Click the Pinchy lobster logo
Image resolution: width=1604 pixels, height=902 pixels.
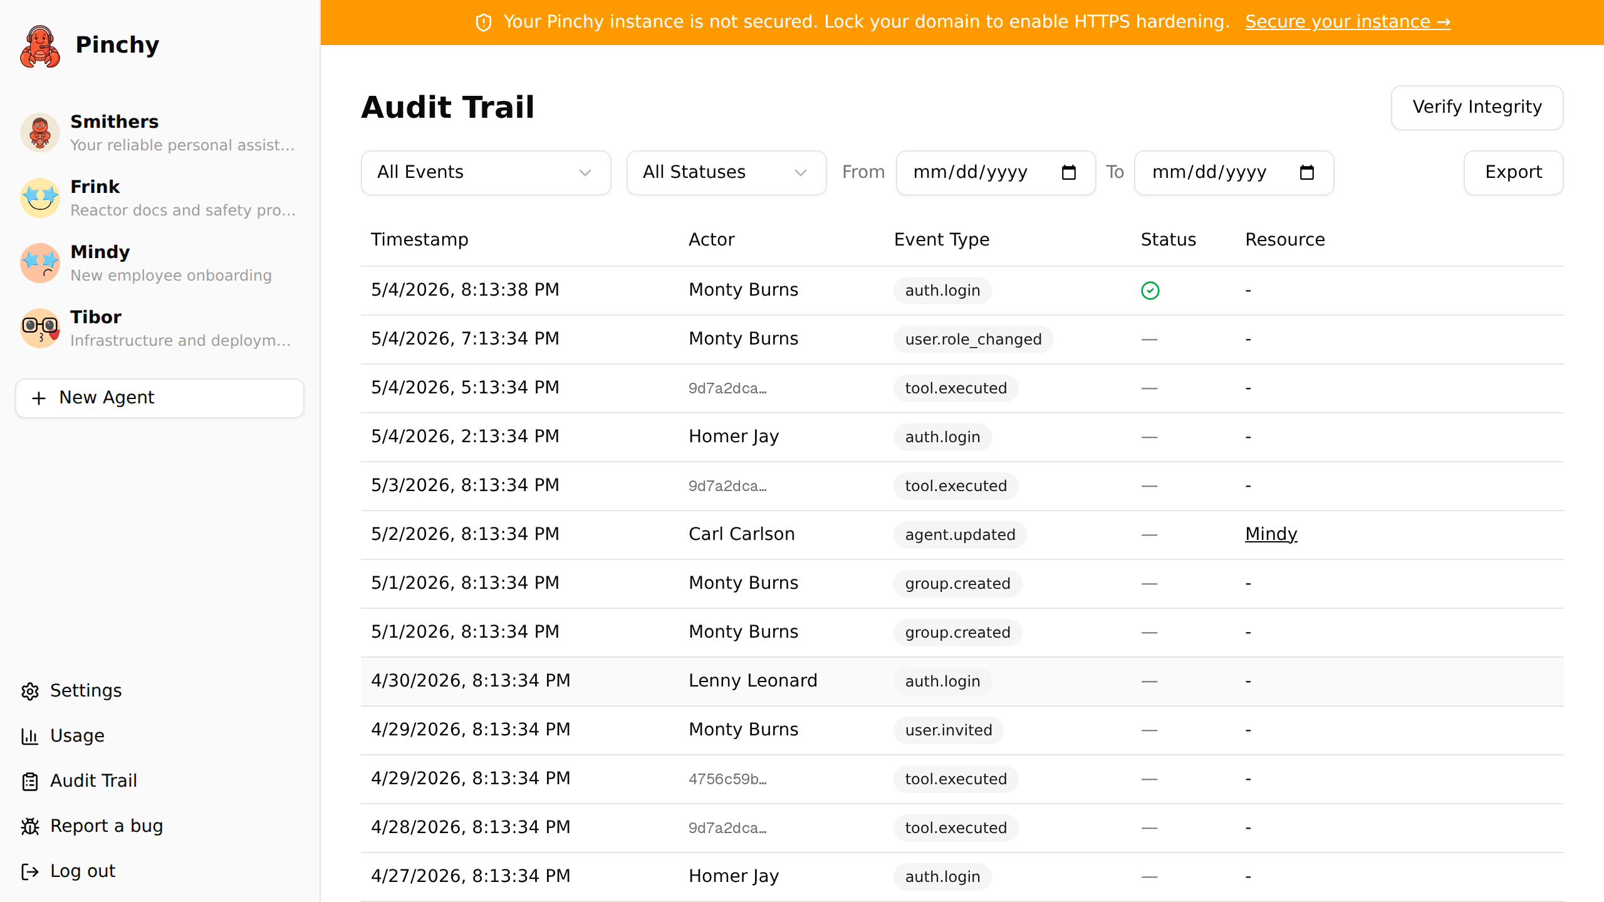[40, 46]
